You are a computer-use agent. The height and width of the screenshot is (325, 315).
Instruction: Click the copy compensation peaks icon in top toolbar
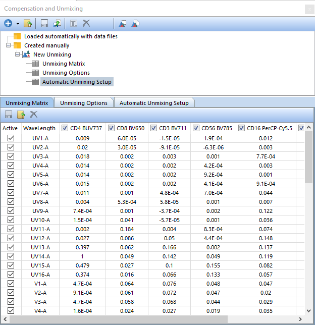135,23
